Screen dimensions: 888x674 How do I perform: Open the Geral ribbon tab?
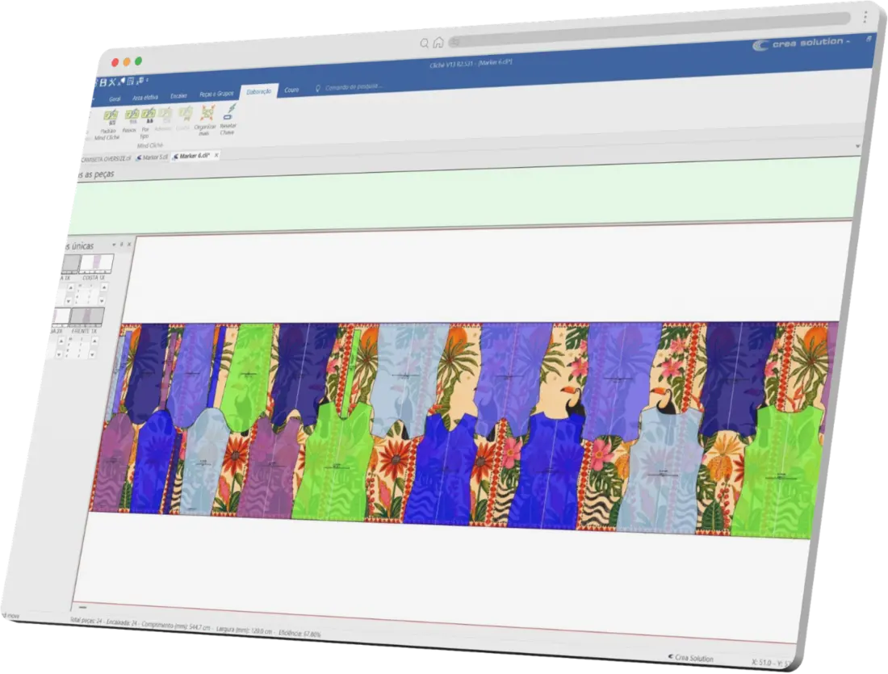(x=115, y=98)
